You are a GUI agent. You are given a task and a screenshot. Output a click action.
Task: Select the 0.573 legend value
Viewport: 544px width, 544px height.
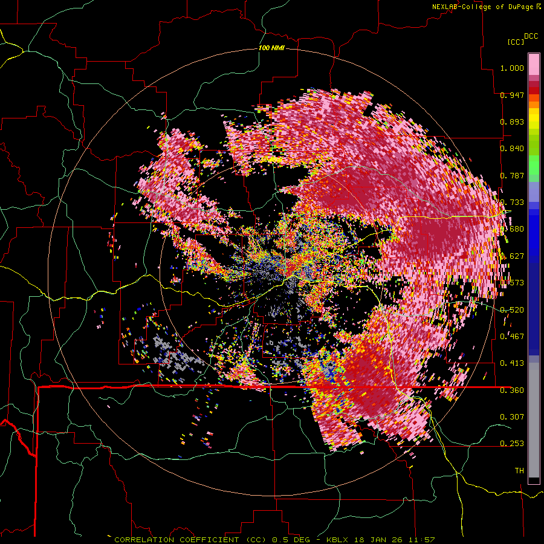pos(512,283)
